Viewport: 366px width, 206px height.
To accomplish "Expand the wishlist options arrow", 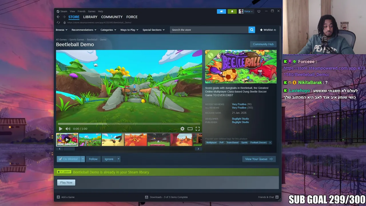I will click(x=83, y=159).
